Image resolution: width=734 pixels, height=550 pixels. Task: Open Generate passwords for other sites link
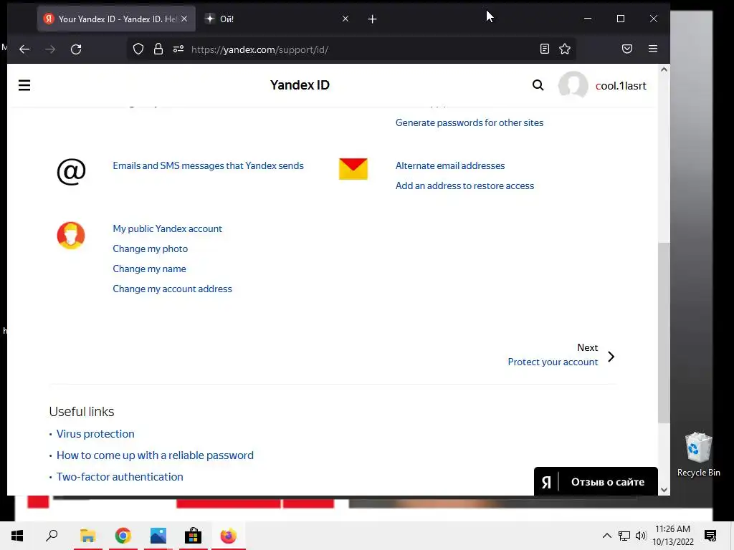[470, 122]
